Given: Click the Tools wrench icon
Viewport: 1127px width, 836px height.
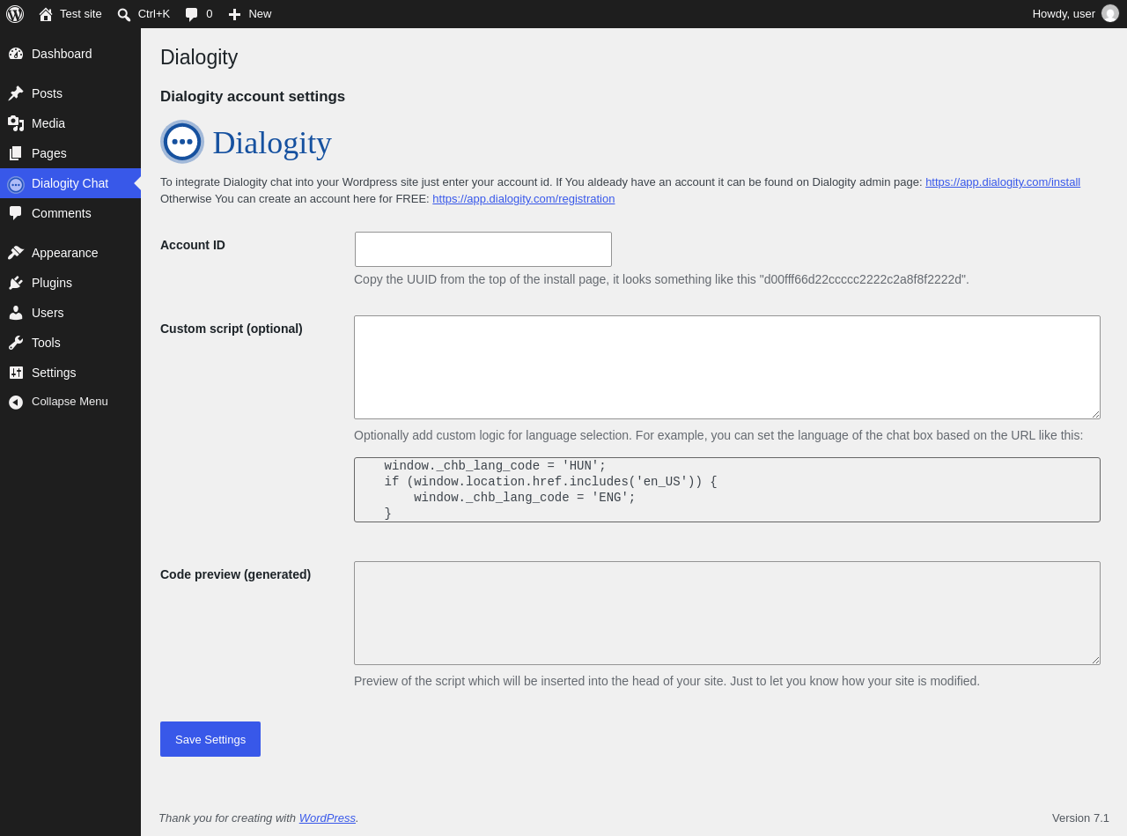Looking at the screenshot, I should click(16, 343).
